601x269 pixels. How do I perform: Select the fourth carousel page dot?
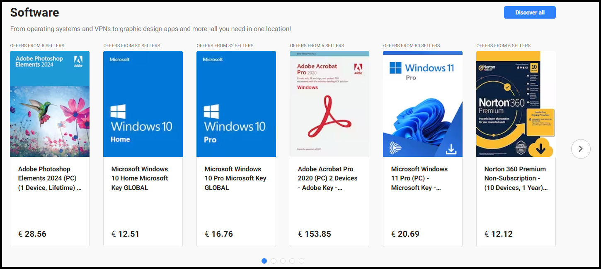pyautogui.click(x=292, y=261)
